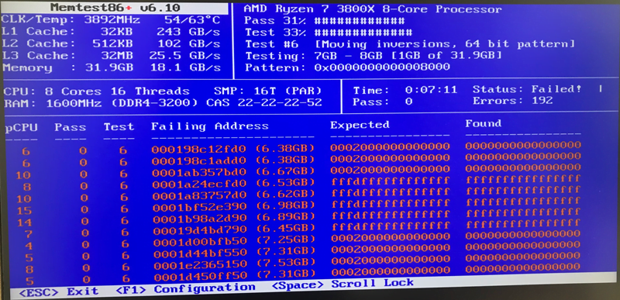Screen dimensions: 620x300
Task: Click the pCPU column header
Action: (22, 128)
